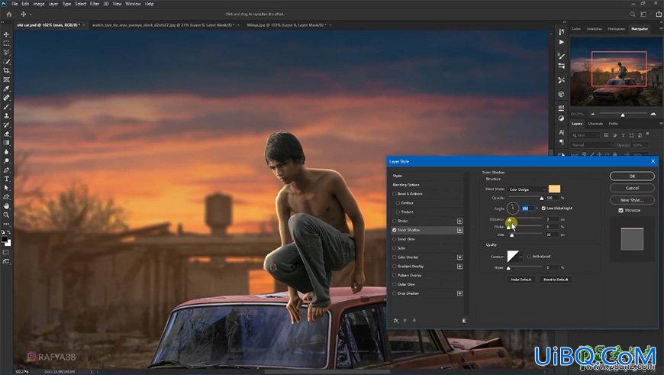Select the Hand tool
This screenshot has height=375, width=664.
pos(6,206)
